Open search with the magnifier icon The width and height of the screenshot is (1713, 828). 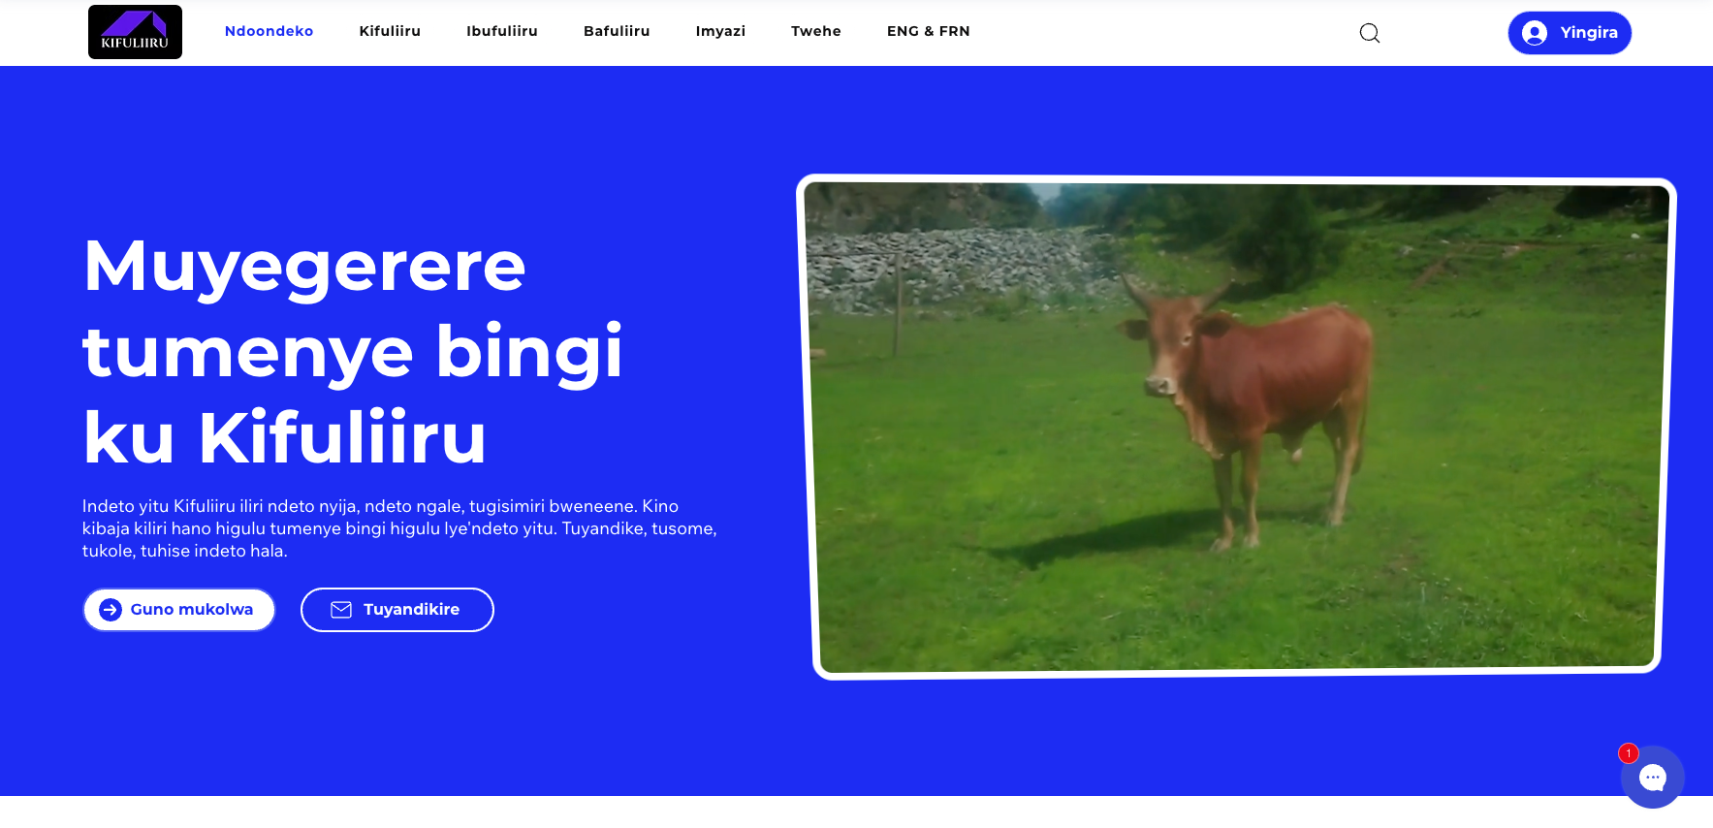click(1369, 33)
